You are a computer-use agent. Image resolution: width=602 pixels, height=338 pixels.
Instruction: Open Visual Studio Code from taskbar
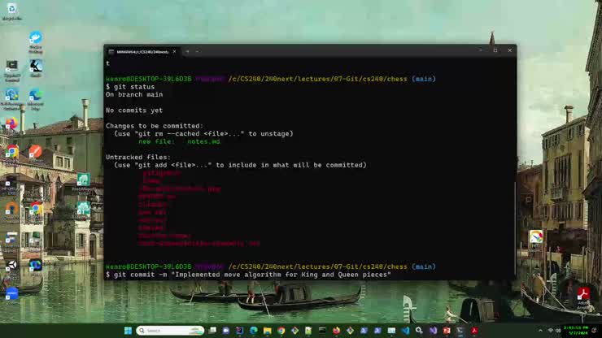405,331
